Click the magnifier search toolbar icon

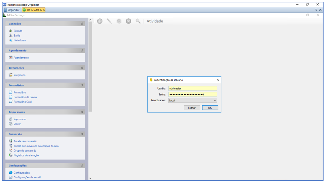point(138,21)
